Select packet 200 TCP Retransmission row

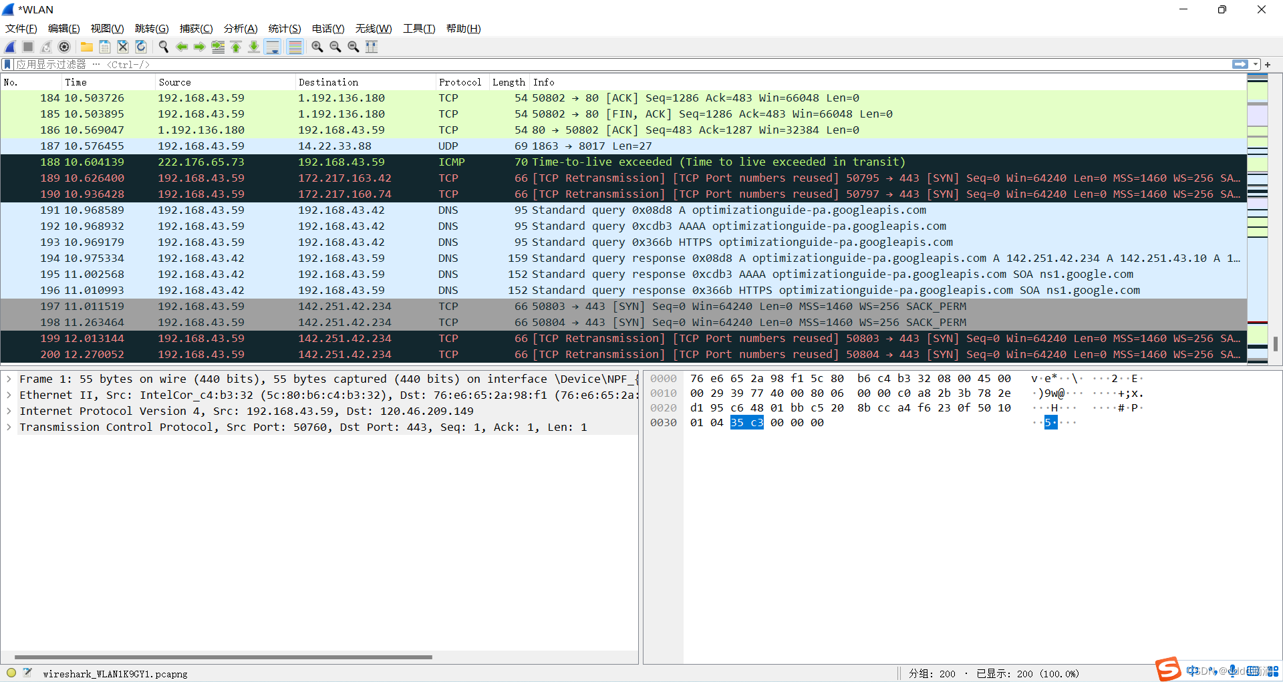coord(623,355)
